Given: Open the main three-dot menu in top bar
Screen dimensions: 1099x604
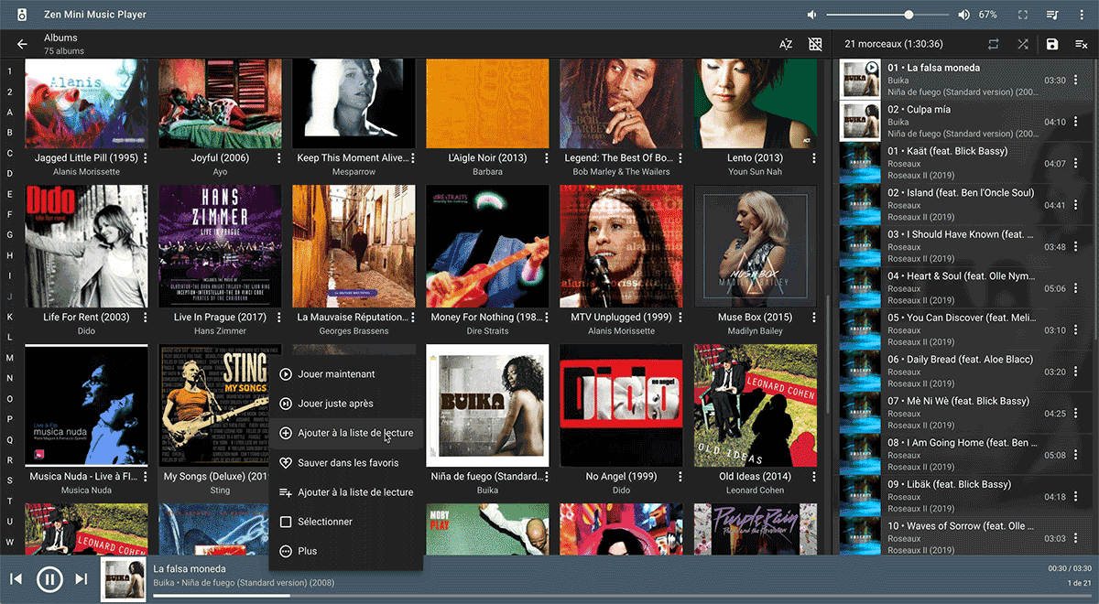Looking at the screenshot, I should [1082, 15].
